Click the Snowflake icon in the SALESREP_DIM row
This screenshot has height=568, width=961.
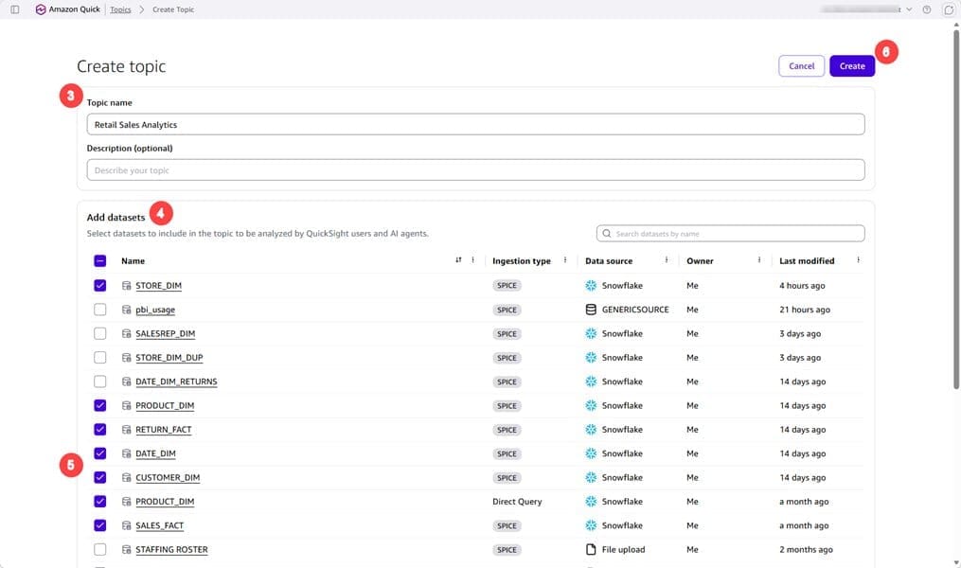tap(591, 333)
